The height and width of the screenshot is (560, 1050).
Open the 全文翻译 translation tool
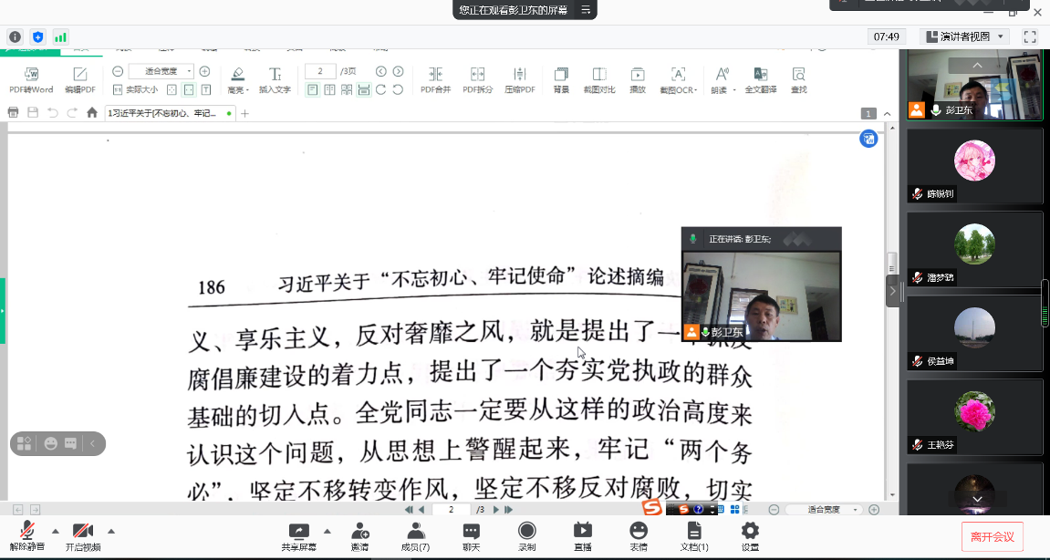760,76
